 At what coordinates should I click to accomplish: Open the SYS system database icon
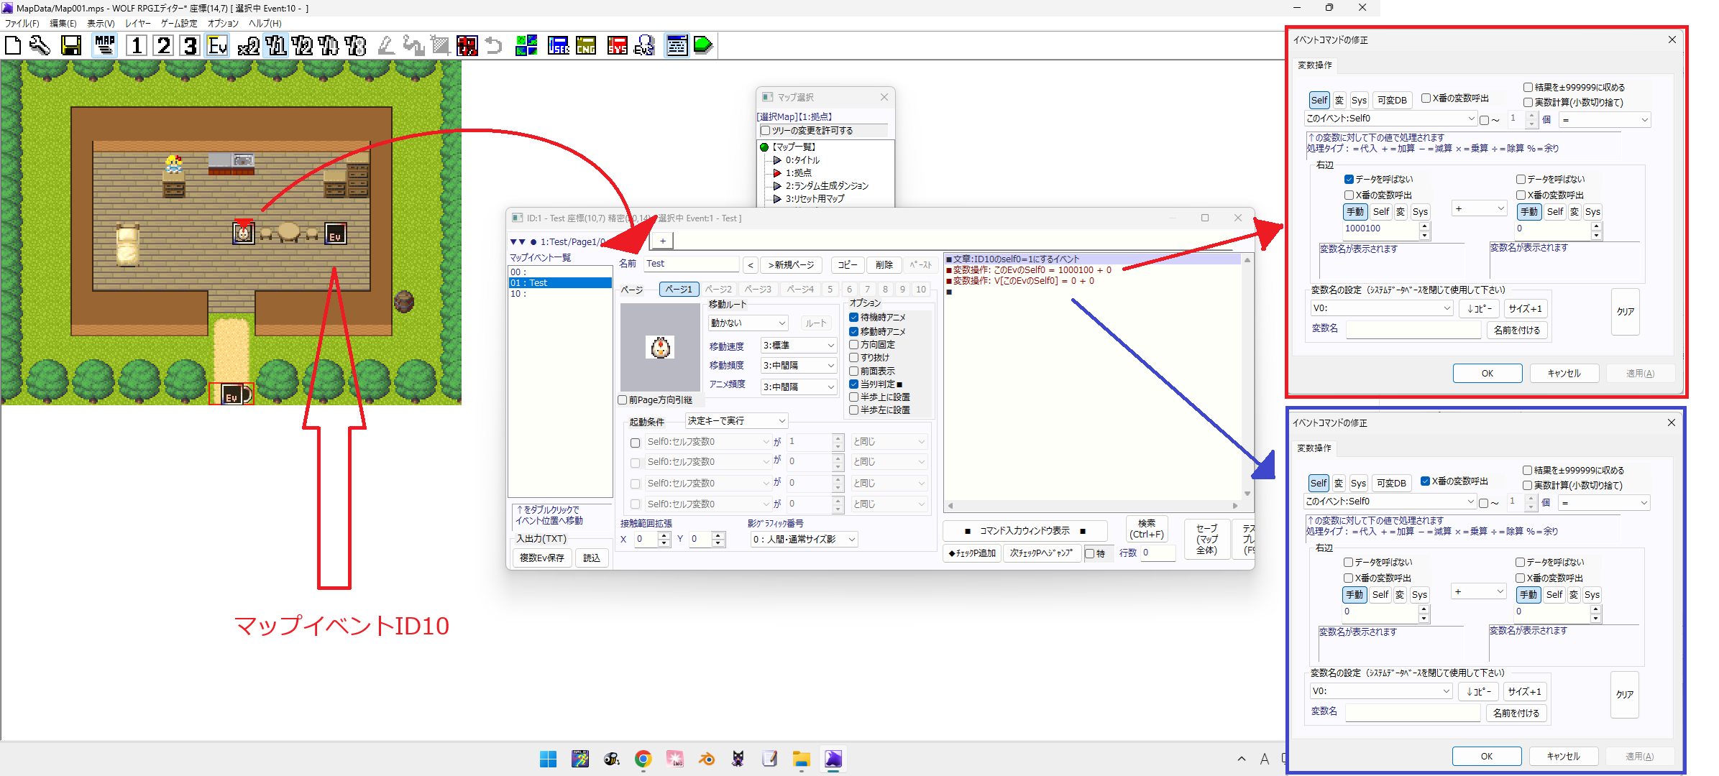(618, 46)
